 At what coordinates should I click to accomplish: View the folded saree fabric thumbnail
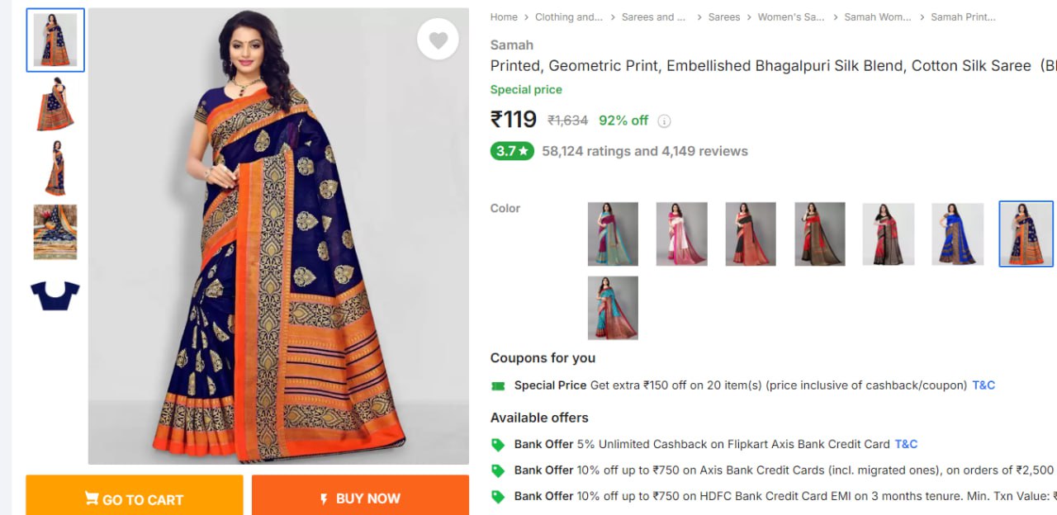pos(55,232)
